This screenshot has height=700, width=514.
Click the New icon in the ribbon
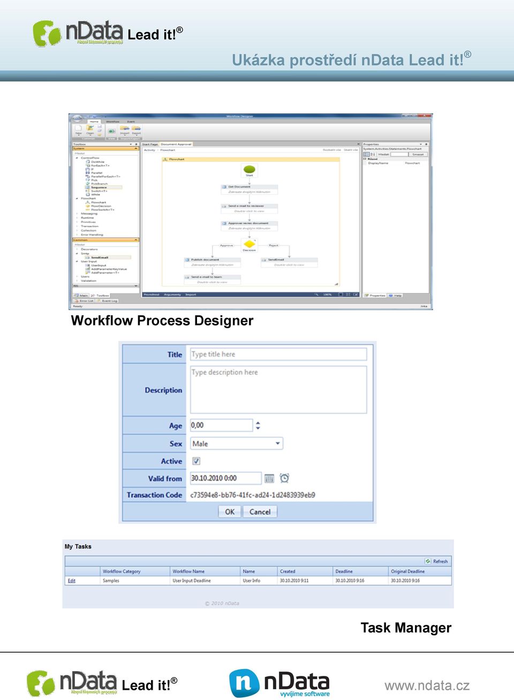pos(78,129)
